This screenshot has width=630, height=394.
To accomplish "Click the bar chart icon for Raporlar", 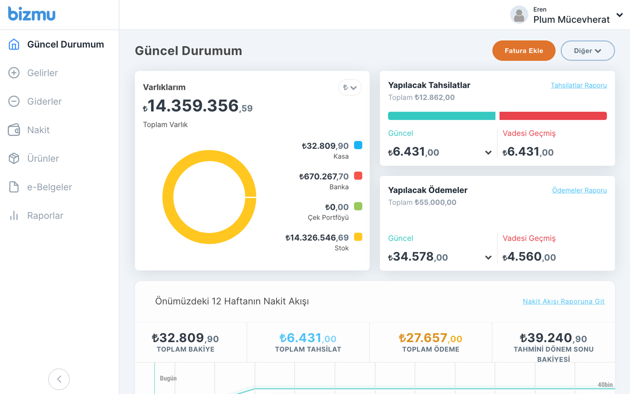I will click(x=14, y=215).
